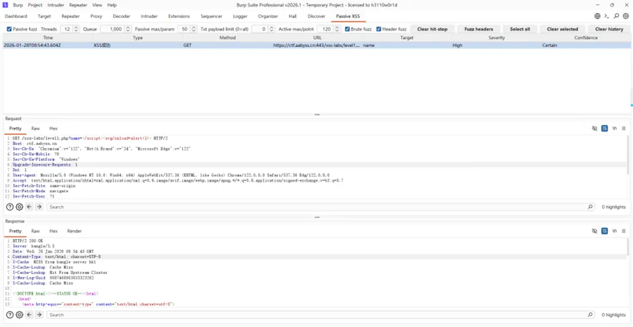Switch to the Decoder tab
Image resolution: width=633 pixels, height=327 pixels.
pyautogui.click(x=122, y=17)
